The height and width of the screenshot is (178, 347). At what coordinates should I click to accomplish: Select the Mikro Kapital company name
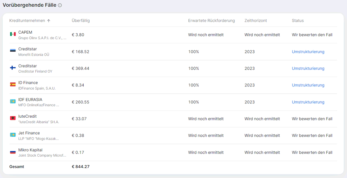point(30,150)
